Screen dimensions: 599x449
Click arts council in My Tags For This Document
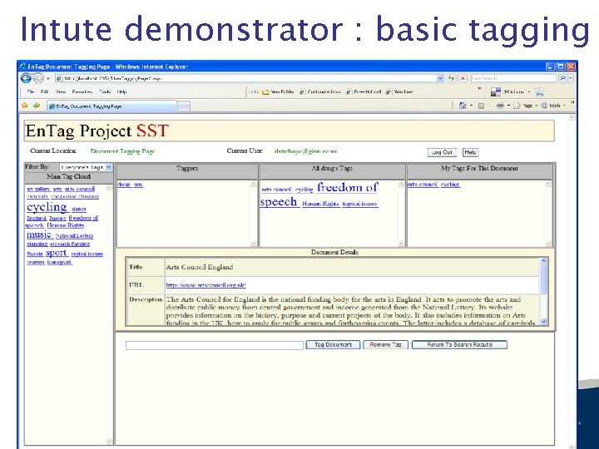click(423, 185)
